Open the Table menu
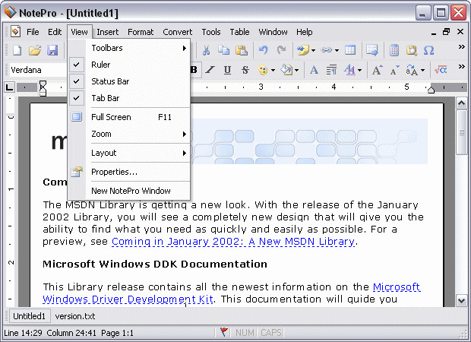The width and height of the screenshot is (471, 342). click(x=239, y=32)
